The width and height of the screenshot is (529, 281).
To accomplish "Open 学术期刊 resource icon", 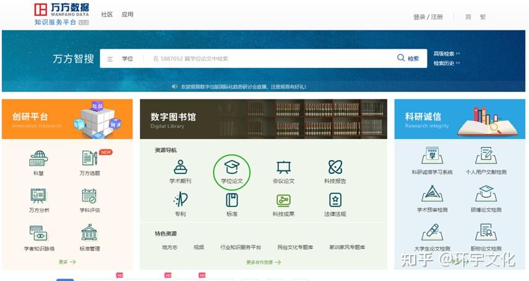I will (x=181, y=167).
